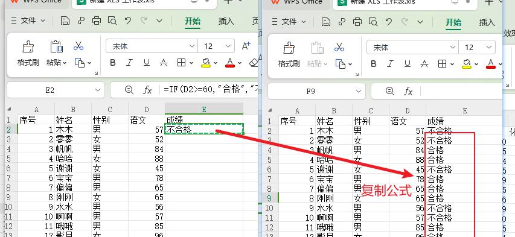Click copy icon in right window

(x=341, y=64)
